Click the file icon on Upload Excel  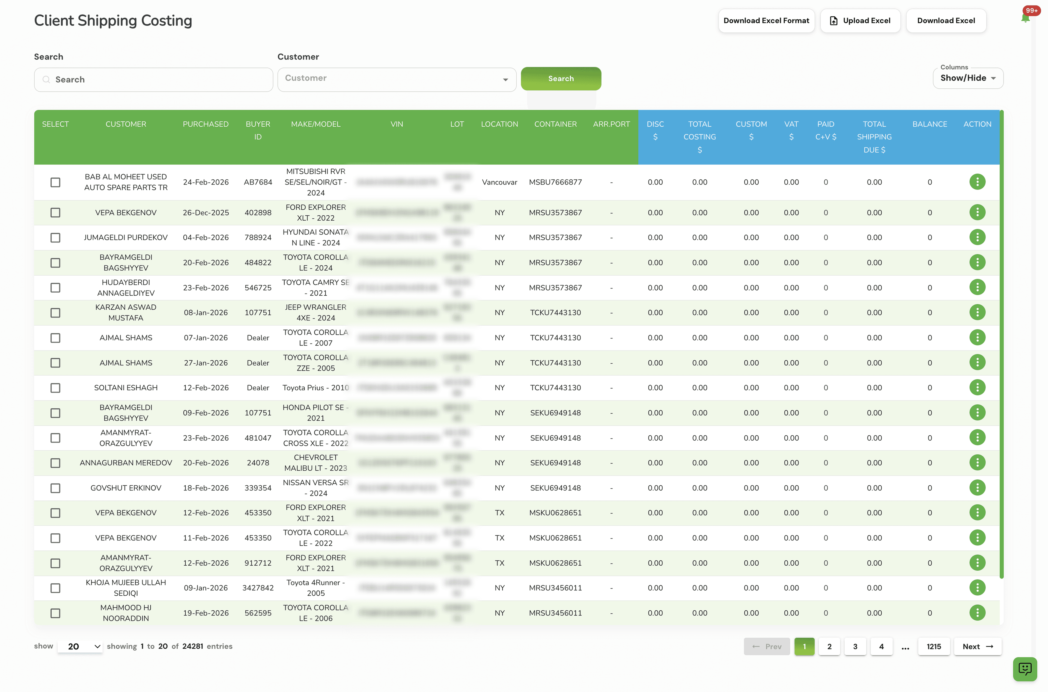pos(833,21)
